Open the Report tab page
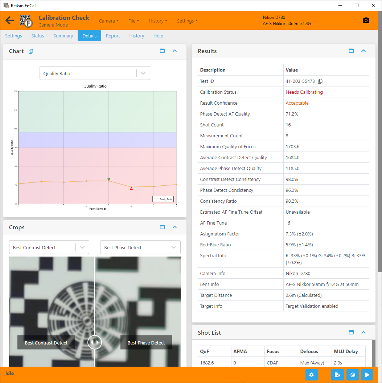 point(113,36)
